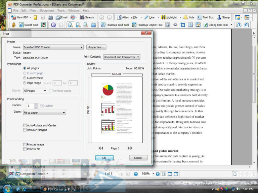Click the Touchup Object Tool
The height and width of the screenshot is (193, 258).
(147, 25)
